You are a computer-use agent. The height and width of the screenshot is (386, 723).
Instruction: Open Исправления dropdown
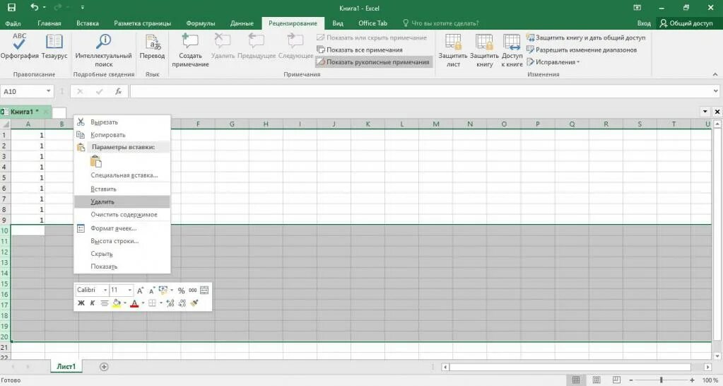click(x=553, y=62)
